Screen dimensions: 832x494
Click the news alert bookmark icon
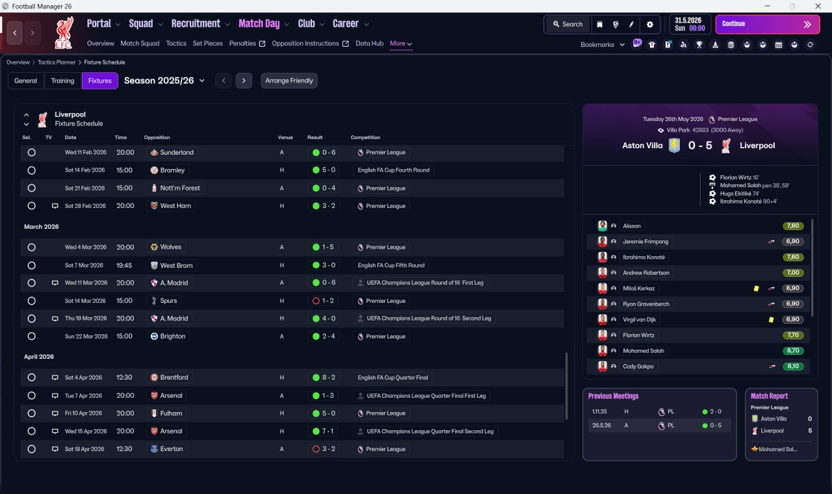668,45
